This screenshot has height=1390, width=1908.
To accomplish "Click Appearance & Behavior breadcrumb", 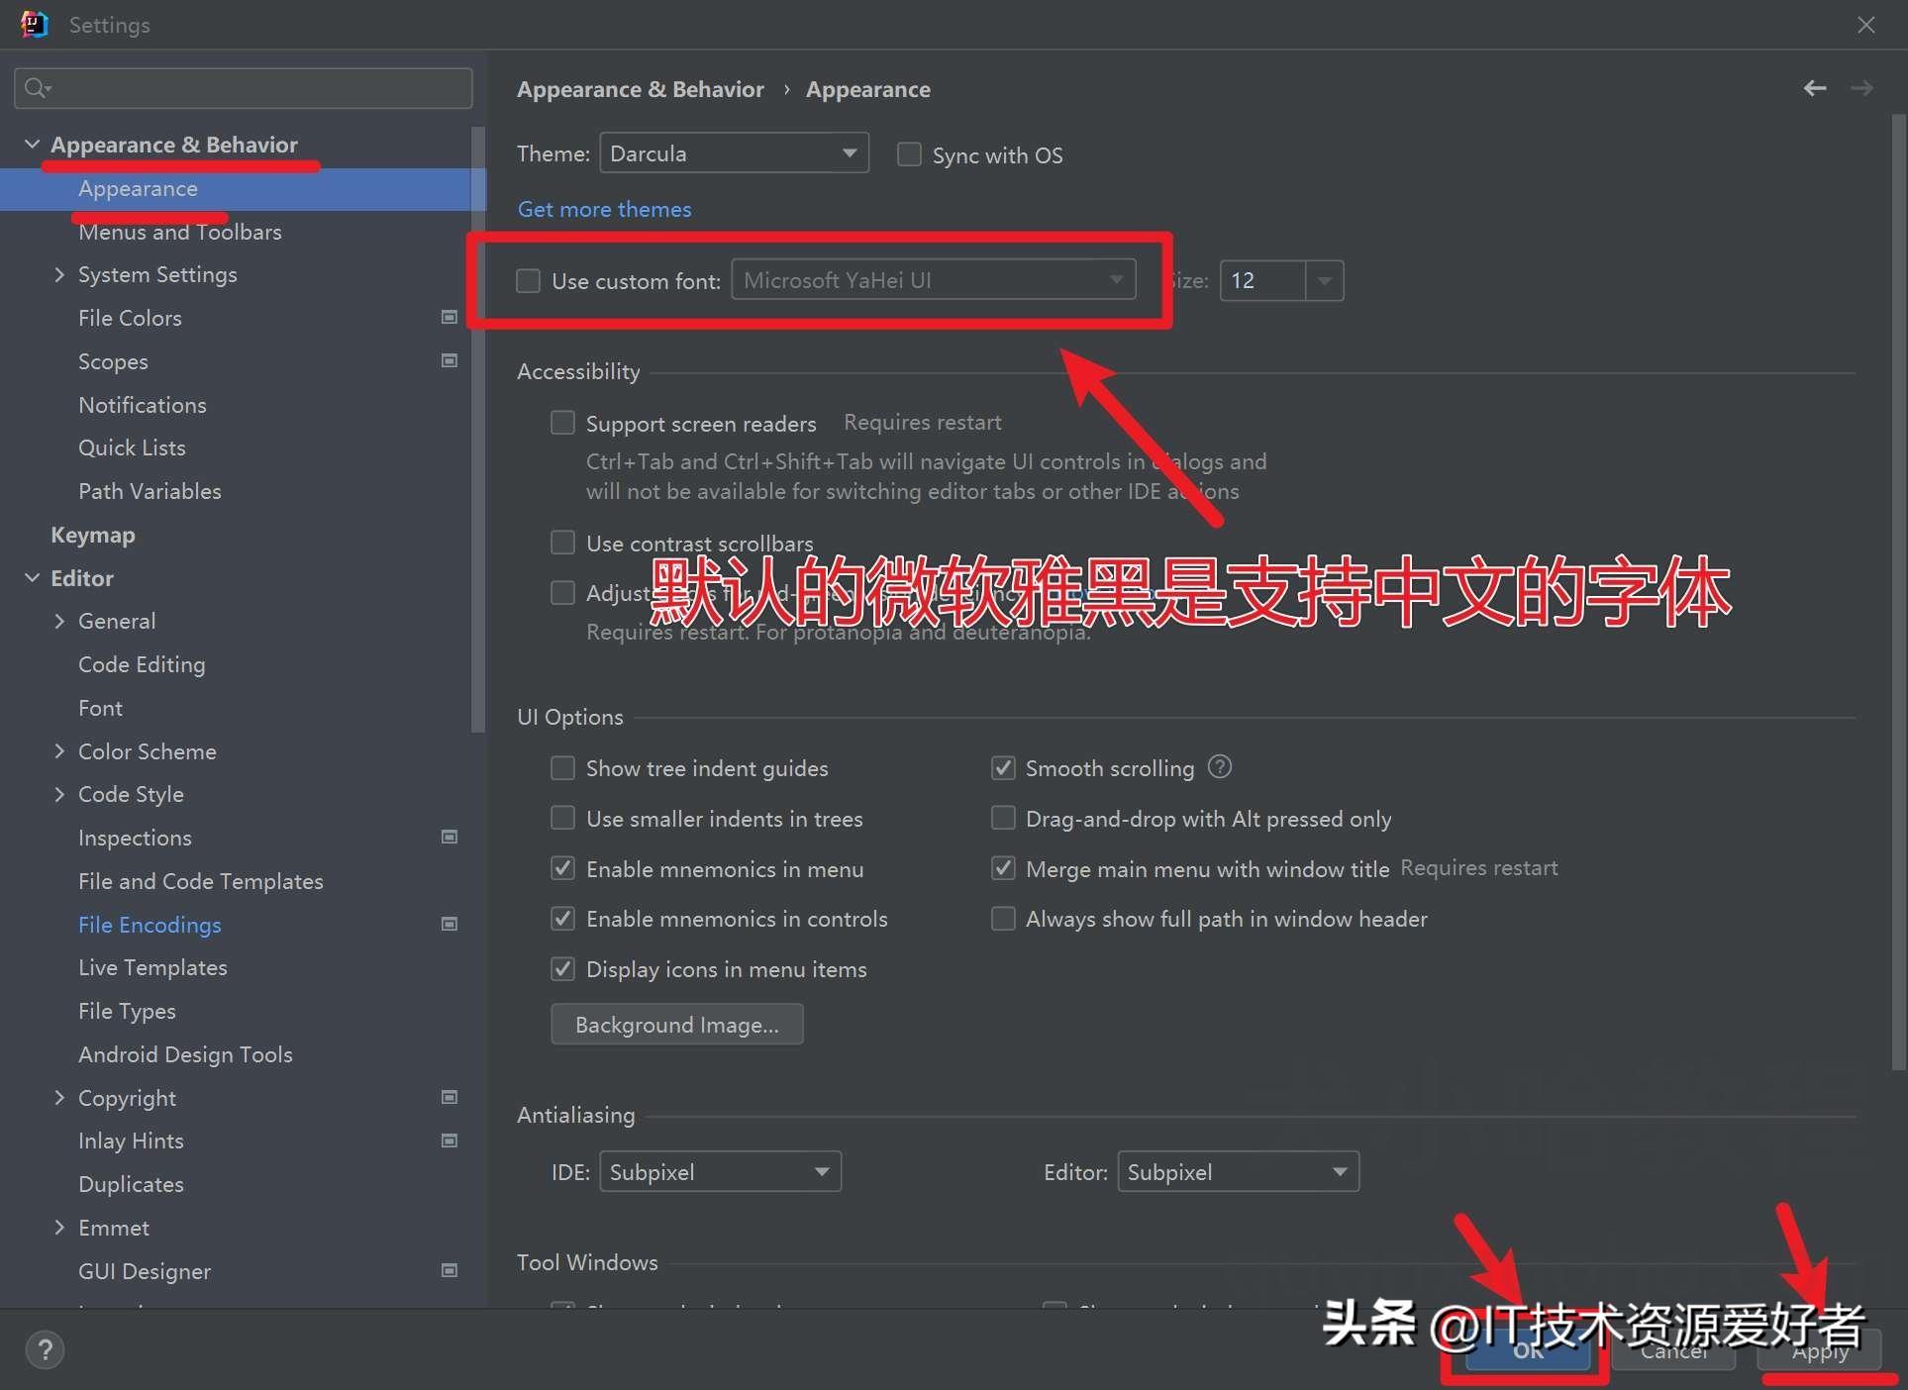I will pyautogui.click(x=641, y=89).
